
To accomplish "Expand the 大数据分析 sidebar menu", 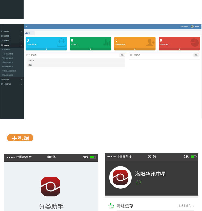I will click(x=11, y=84).
